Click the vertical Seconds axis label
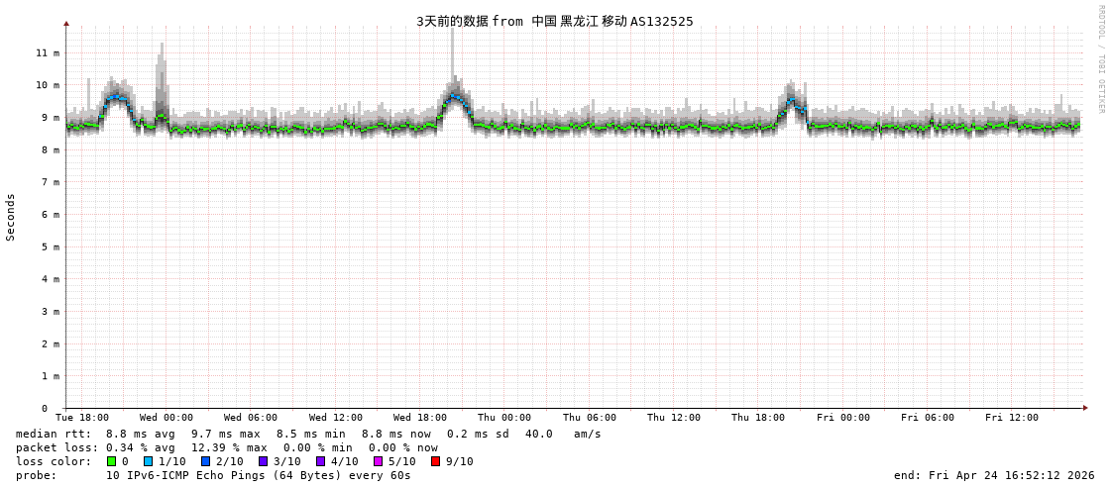 (11, 217)
